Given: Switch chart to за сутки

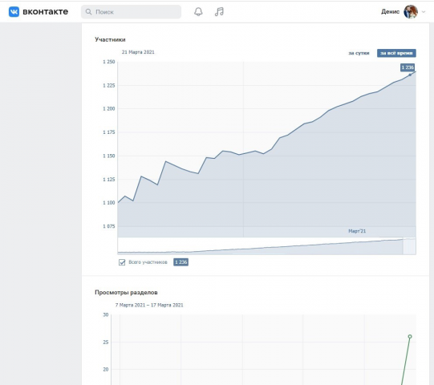Looking at the screenshot, I should coord(359,53).
